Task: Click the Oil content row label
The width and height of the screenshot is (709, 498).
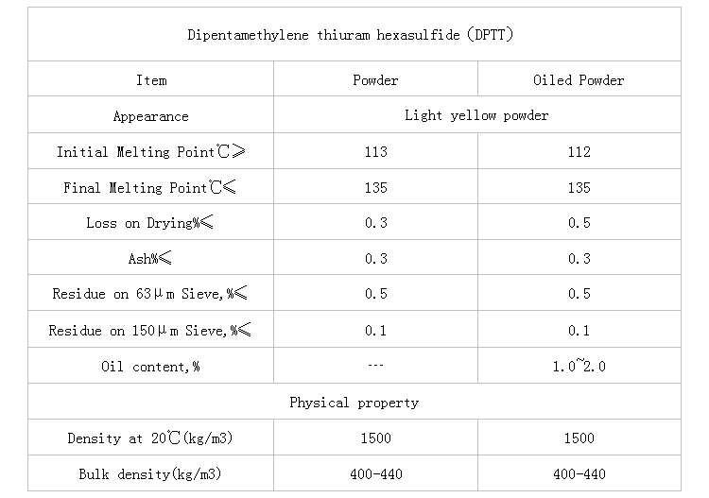Action: [x=151, y=367]
